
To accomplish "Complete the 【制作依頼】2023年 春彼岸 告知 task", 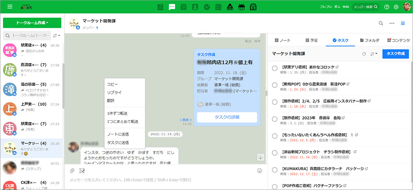I will click(x=275, y=119).
